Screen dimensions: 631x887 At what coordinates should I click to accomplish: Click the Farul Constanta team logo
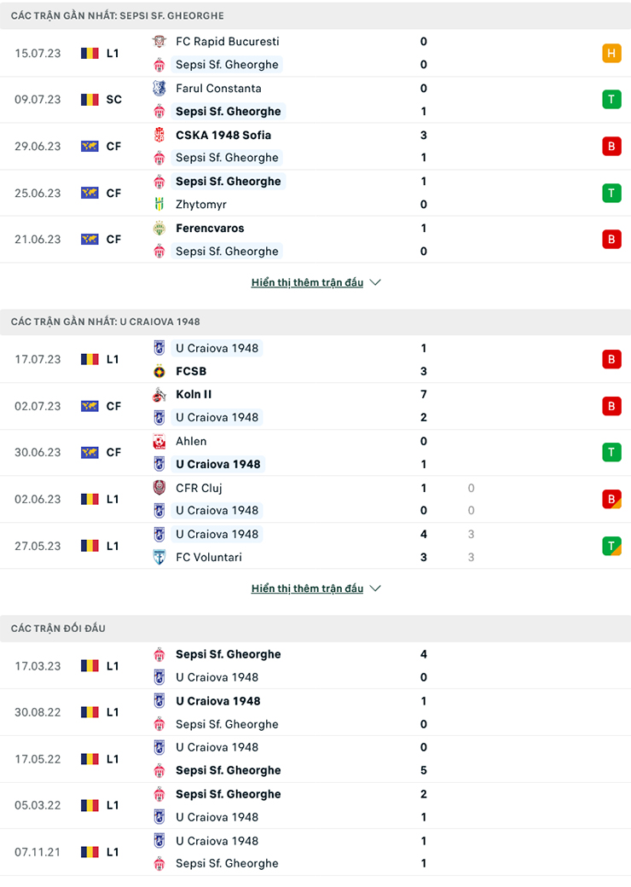pyautogui.click(x=159, y=88)
